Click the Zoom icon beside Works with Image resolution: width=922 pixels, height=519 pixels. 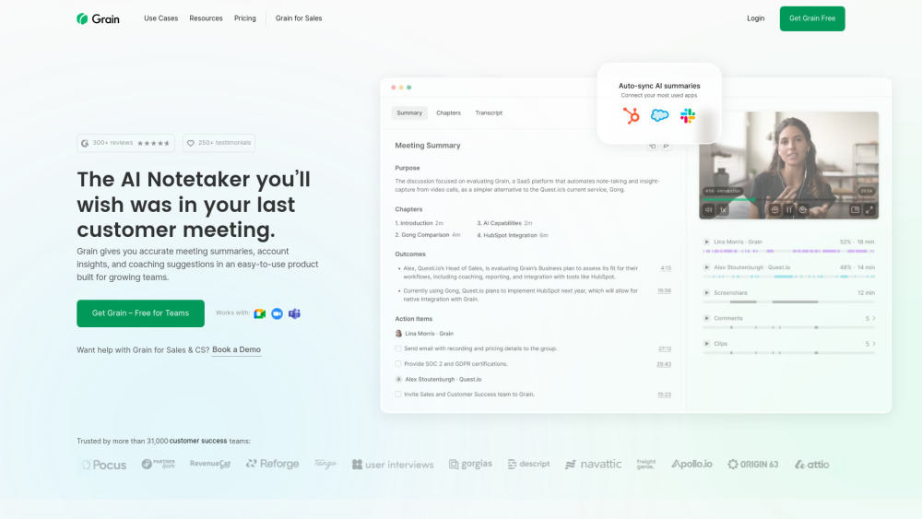click(x=277, y=313)
